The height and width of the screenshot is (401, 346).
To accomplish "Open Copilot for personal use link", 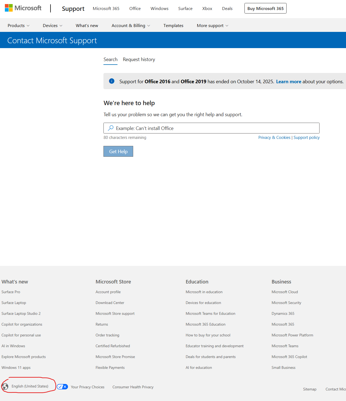I will pyautogui.click(x=21, y=335).
